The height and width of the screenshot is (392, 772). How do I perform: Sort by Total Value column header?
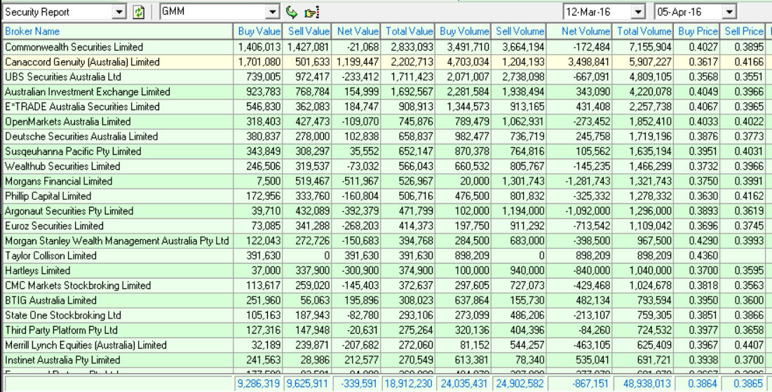pos(407,32)
